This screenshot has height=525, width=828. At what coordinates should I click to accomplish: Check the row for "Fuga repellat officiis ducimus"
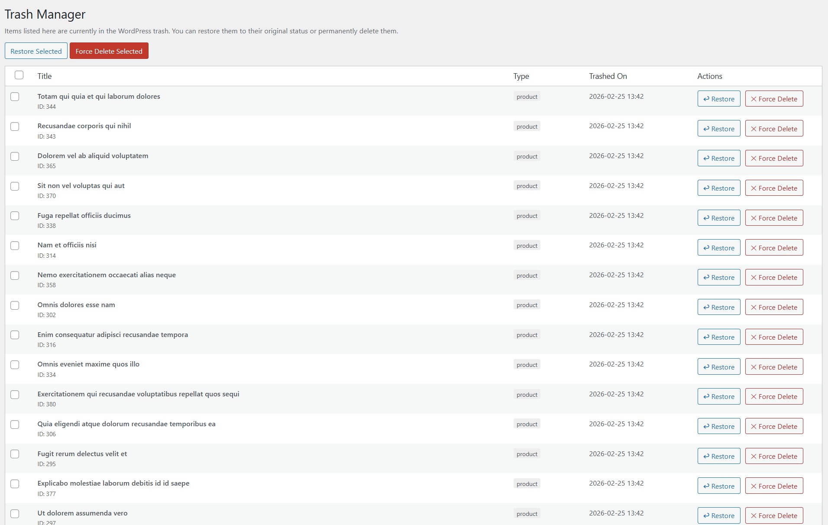pyautogui.click(x=15, y=216)
